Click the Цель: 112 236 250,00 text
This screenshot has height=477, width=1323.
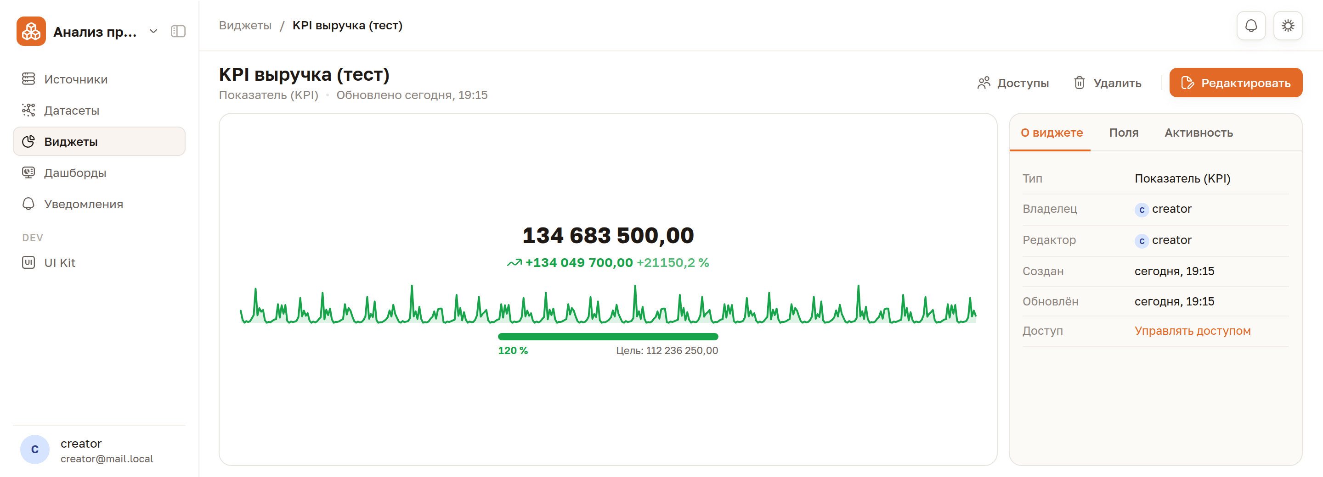pos(667,350)
